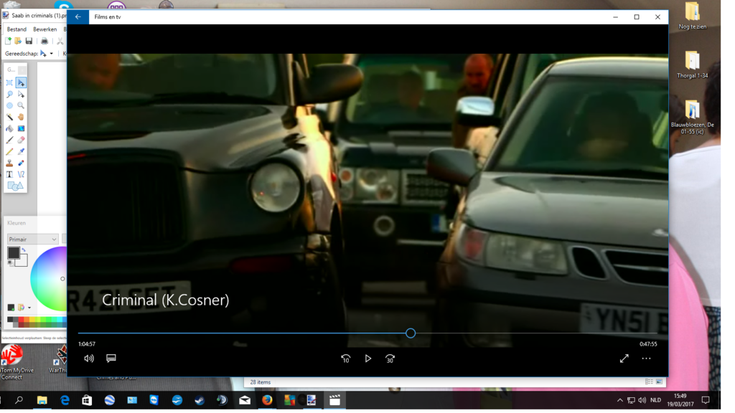
Task: Select the Shapes tool
Action: coord(15,186)
